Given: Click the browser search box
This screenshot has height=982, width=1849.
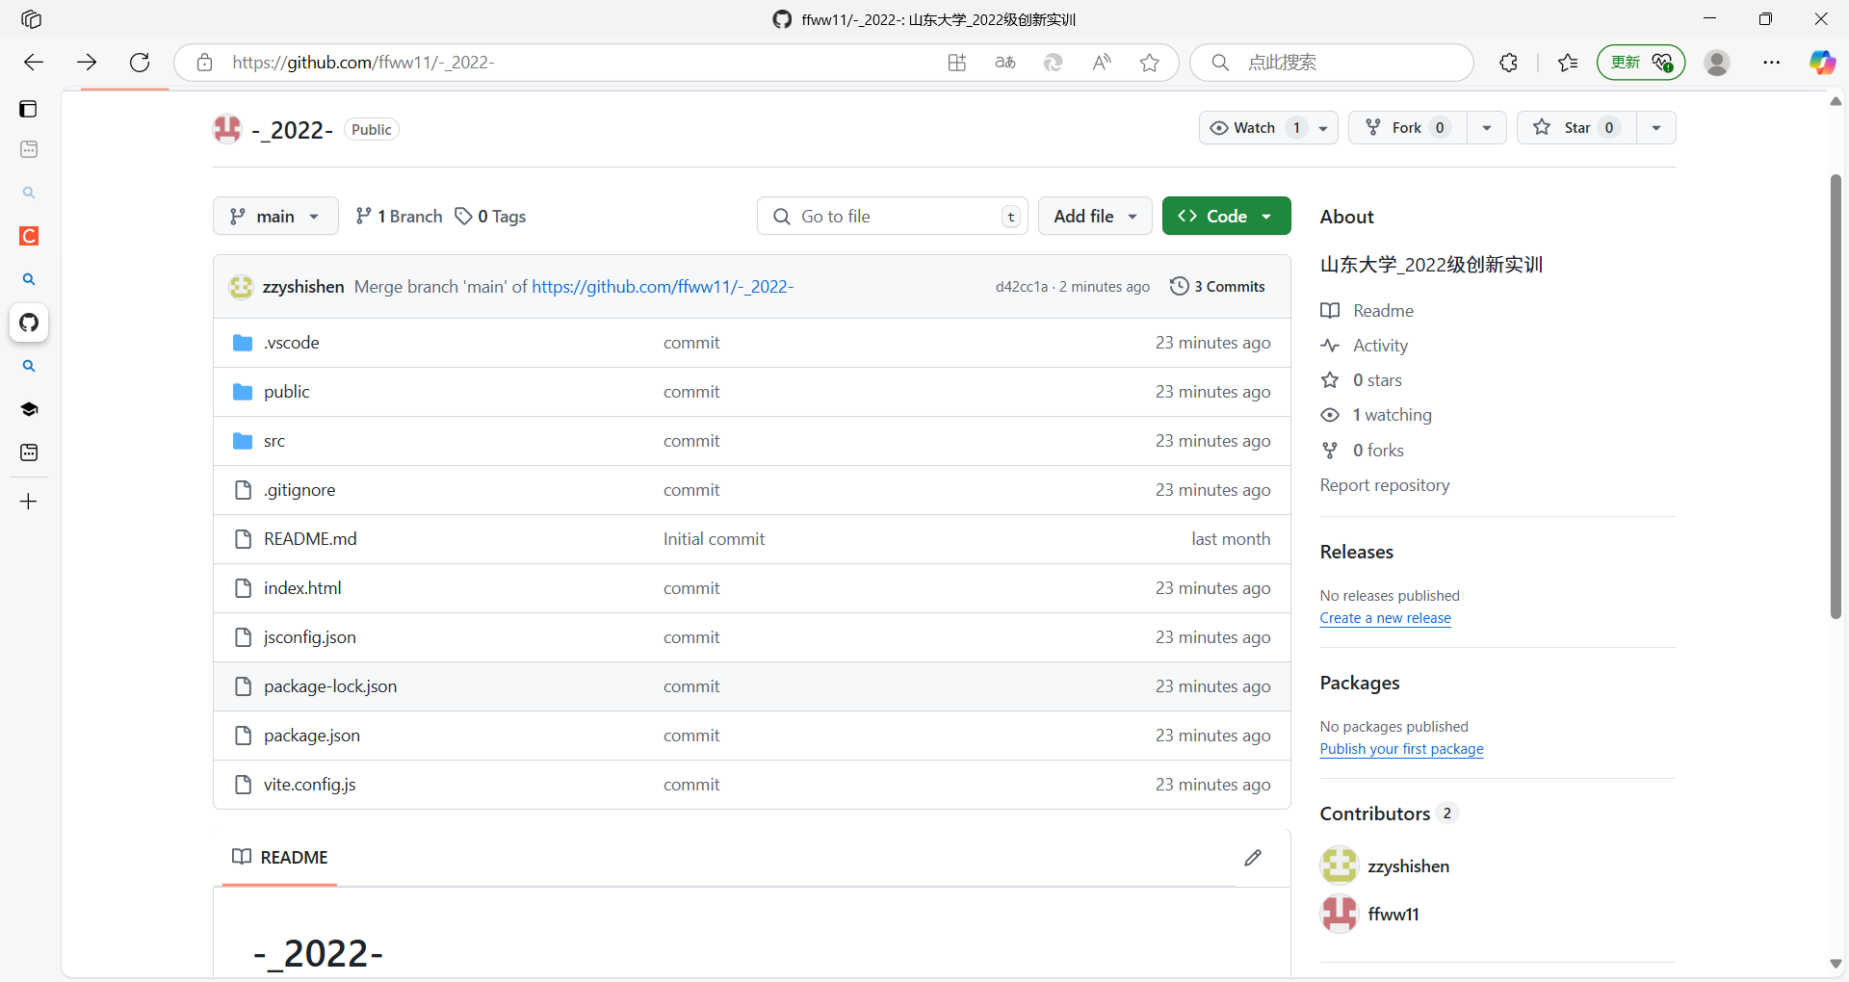Looking at the screenshot, I should (x=1332, y=63).
